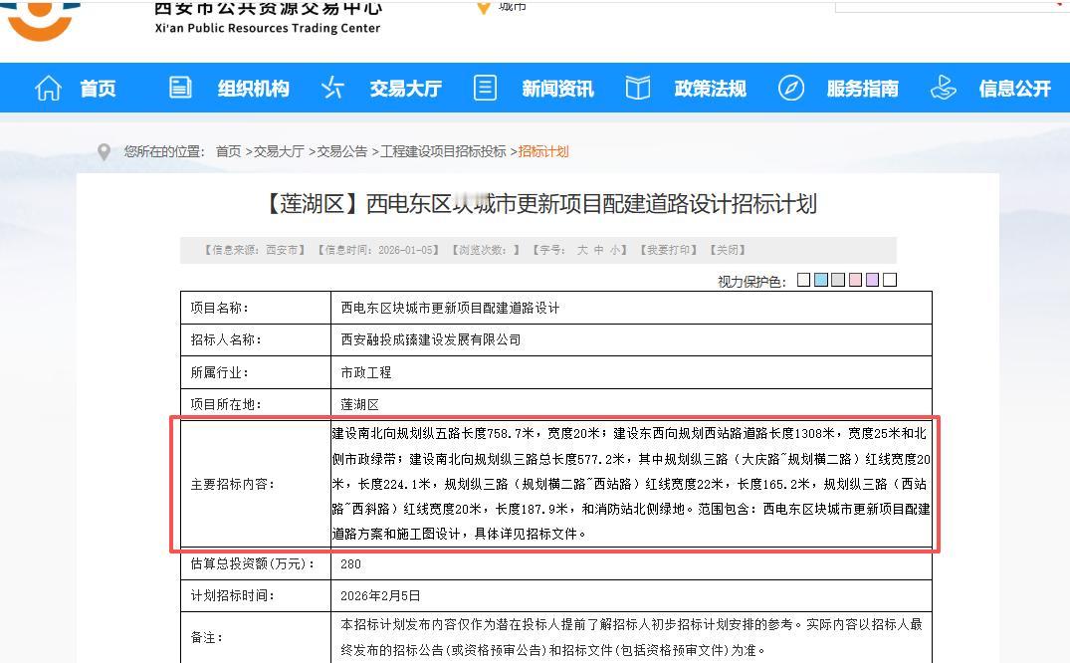Select the blue vision protection color swatch
The width and height of the screenshot is (1070, 663).
(x=821, y=279)
